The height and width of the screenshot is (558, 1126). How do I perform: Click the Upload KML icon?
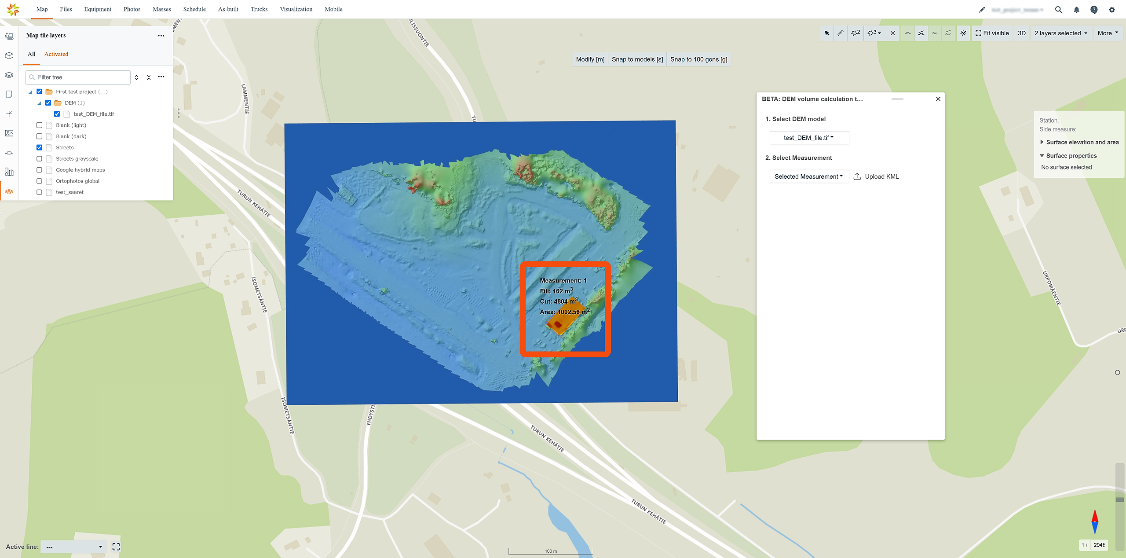pyautogui.click(x=857, y=176)
